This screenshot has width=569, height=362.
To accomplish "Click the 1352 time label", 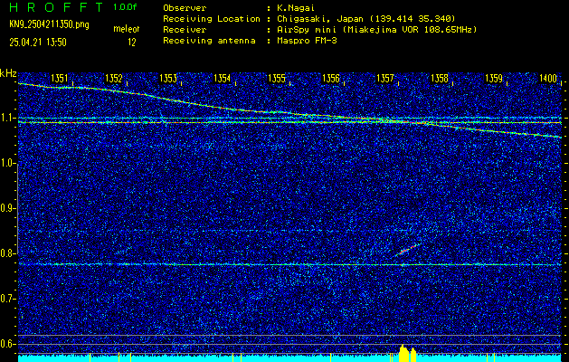I will [x=114, y=79].
